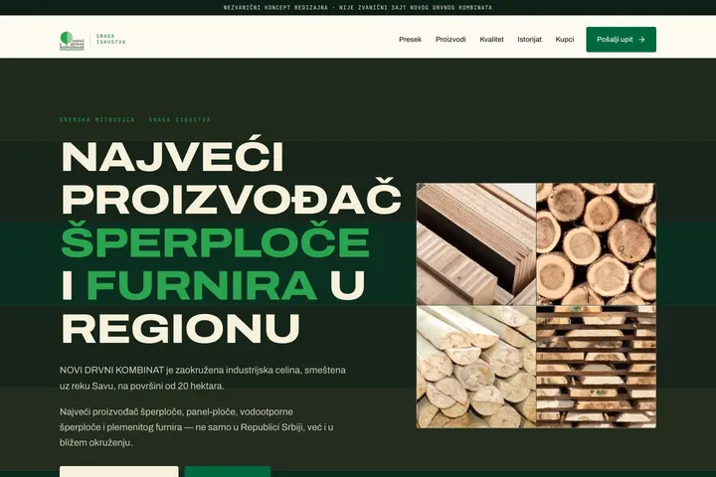Click the green ŠPERPLOČE headline word
Screen dimensions: 716x477
tap(215, 241)
